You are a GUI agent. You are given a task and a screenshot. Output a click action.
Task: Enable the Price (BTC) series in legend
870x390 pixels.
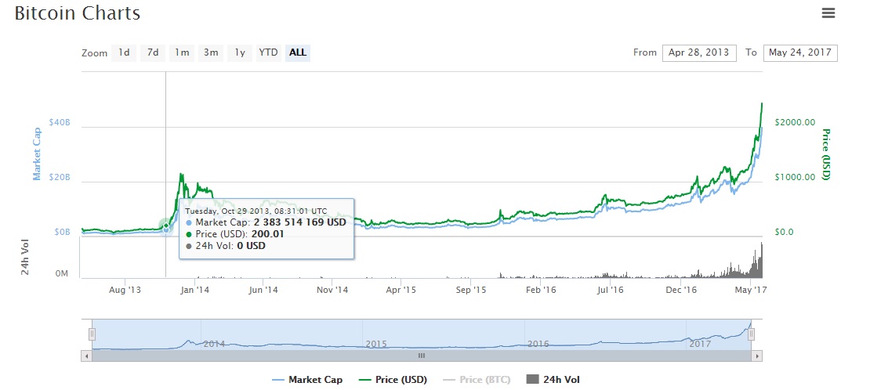pyautogui.click(x=477, y=380)
